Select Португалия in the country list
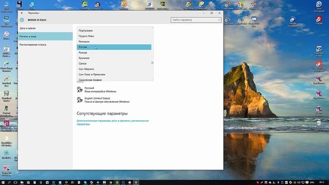 (114, 31)
